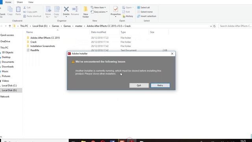Image resolution: width=252 pixels, height=142 pixels.
Task: Click the Crack folder icon
Action: [x=28, y=42]
